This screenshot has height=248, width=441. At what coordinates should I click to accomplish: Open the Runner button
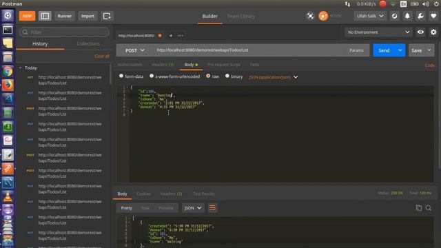64,16
